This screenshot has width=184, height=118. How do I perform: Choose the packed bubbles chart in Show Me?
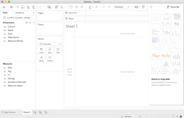[176, 71]
